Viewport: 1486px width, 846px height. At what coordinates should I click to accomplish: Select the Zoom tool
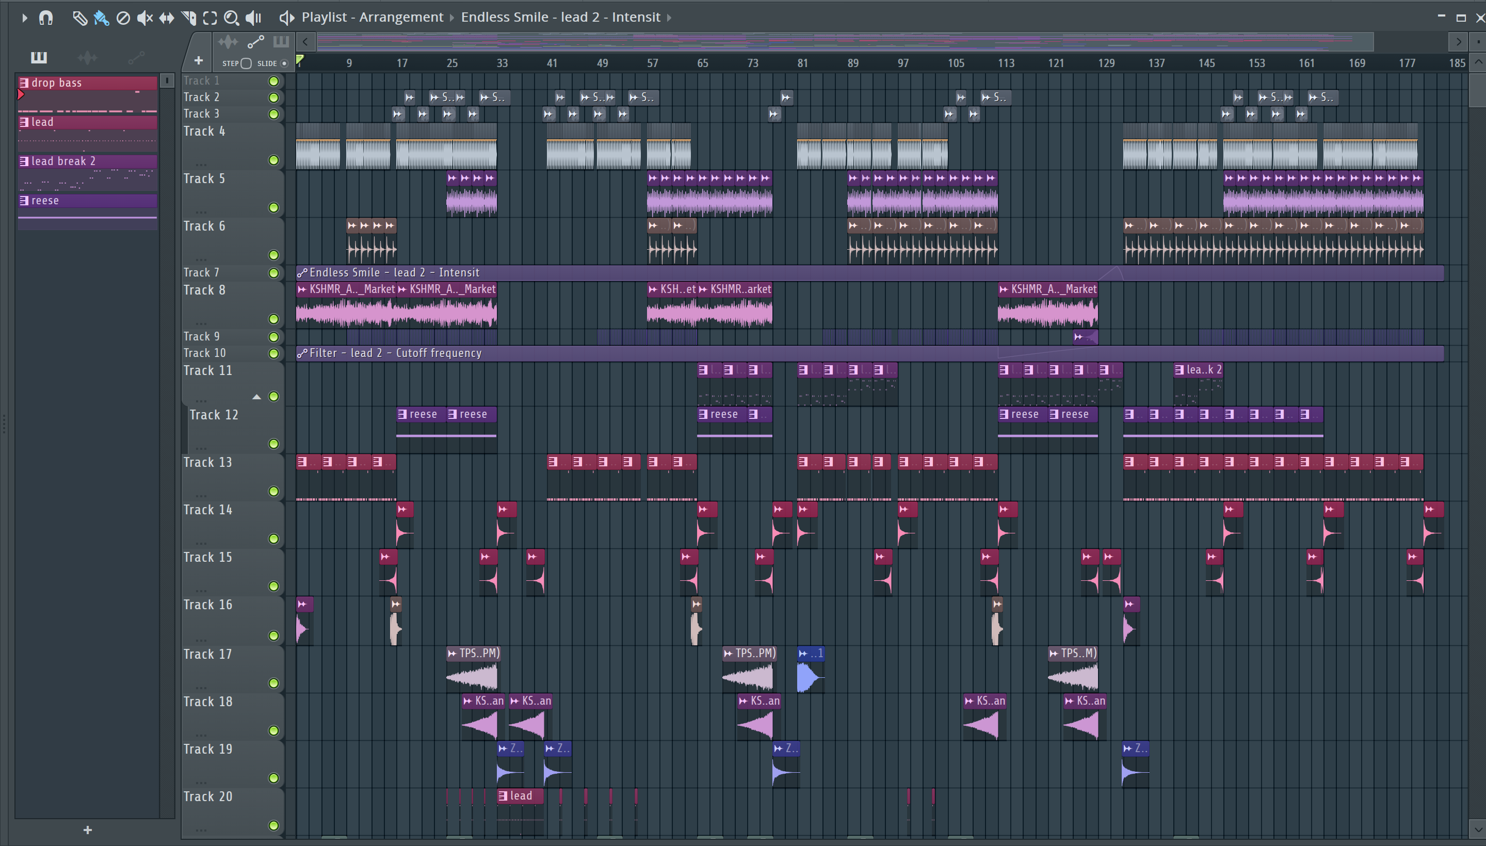pyautogui.click(x=231, y=18)
